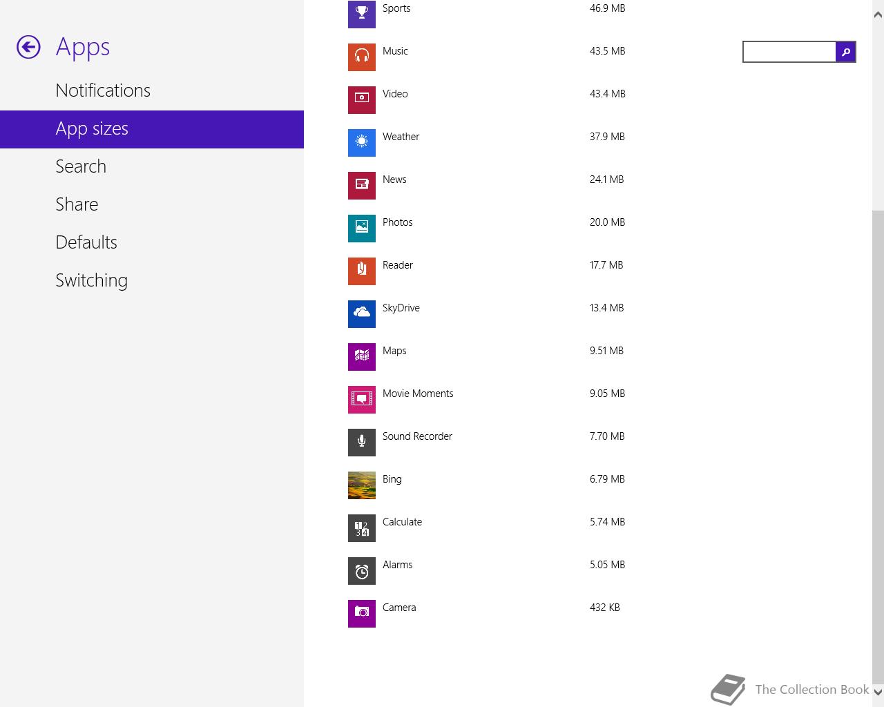Click the SkyDrive cloud icon
The height and width of the screenshot is (707, 884).
(x=362, y=314)
